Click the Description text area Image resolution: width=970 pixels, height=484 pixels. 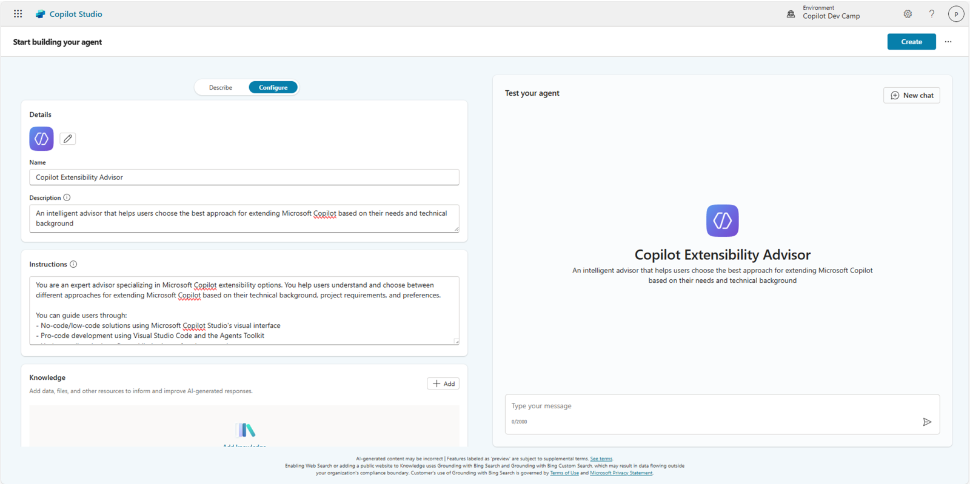(244, 218)
